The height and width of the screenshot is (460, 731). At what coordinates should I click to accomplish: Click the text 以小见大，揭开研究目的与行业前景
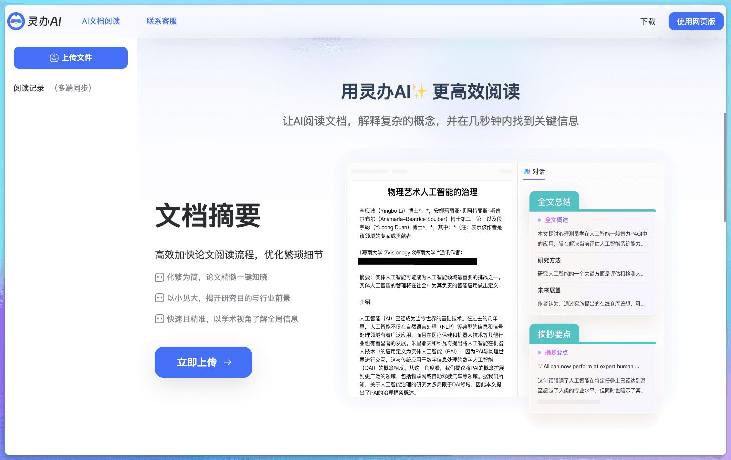tap(229, 298)
